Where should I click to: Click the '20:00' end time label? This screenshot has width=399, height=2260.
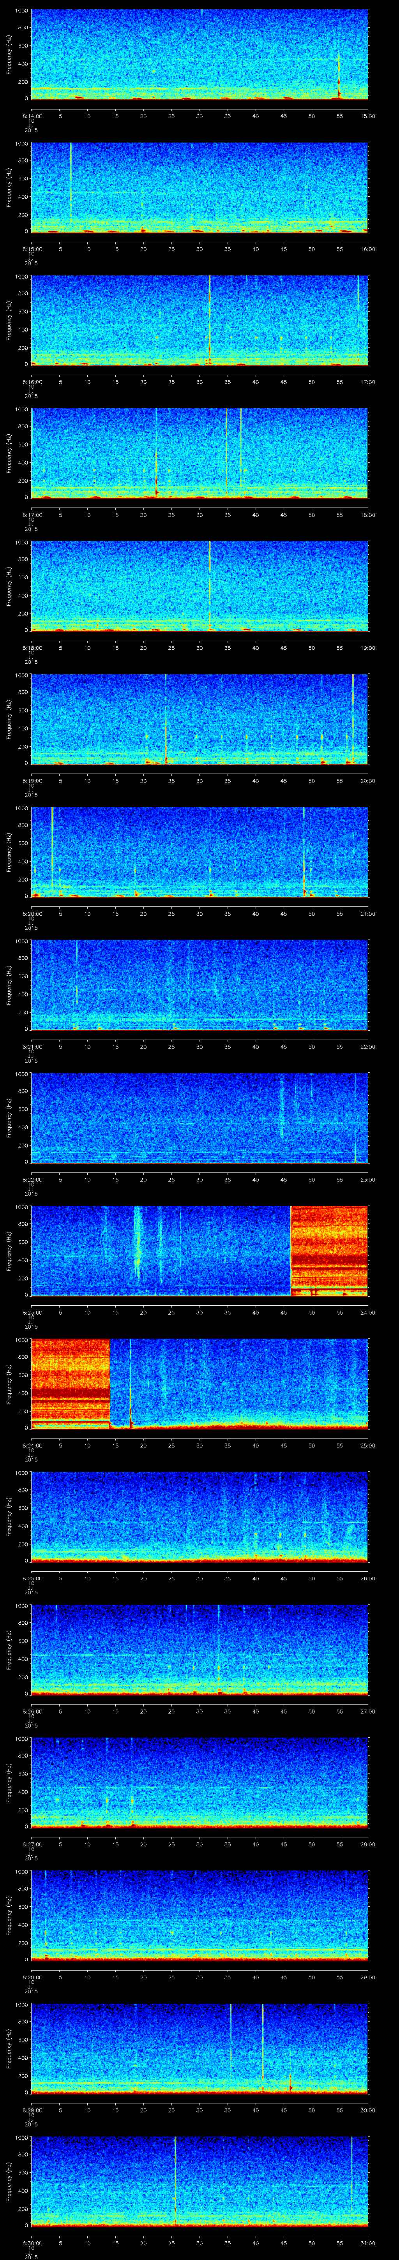tap(368, 781)
